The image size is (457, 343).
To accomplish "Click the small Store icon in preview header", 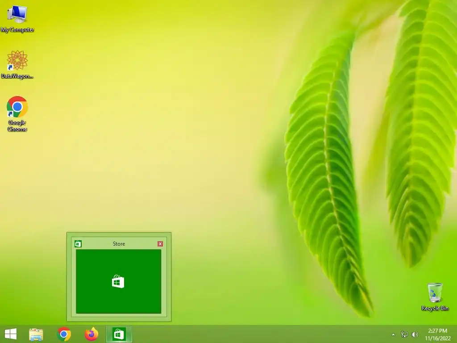I will (78, 244).
